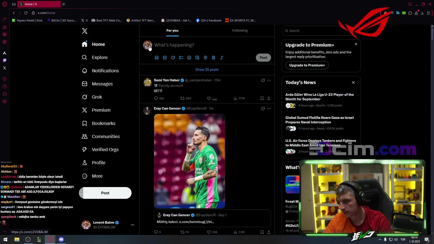This screenshot has height=244, width=434.
Task: Open the goalkeeper photo in Eray's post
Action: pyautogui.click(x=190, y=161)
